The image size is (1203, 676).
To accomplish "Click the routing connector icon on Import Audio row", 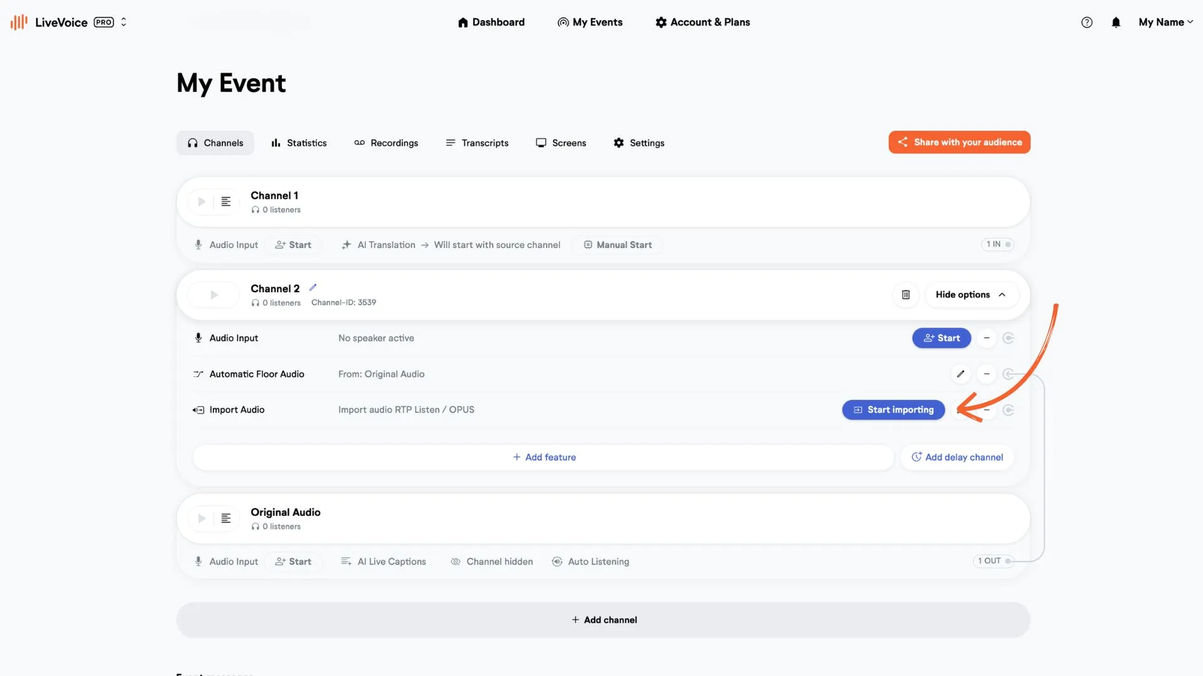I will point(1008,410).
